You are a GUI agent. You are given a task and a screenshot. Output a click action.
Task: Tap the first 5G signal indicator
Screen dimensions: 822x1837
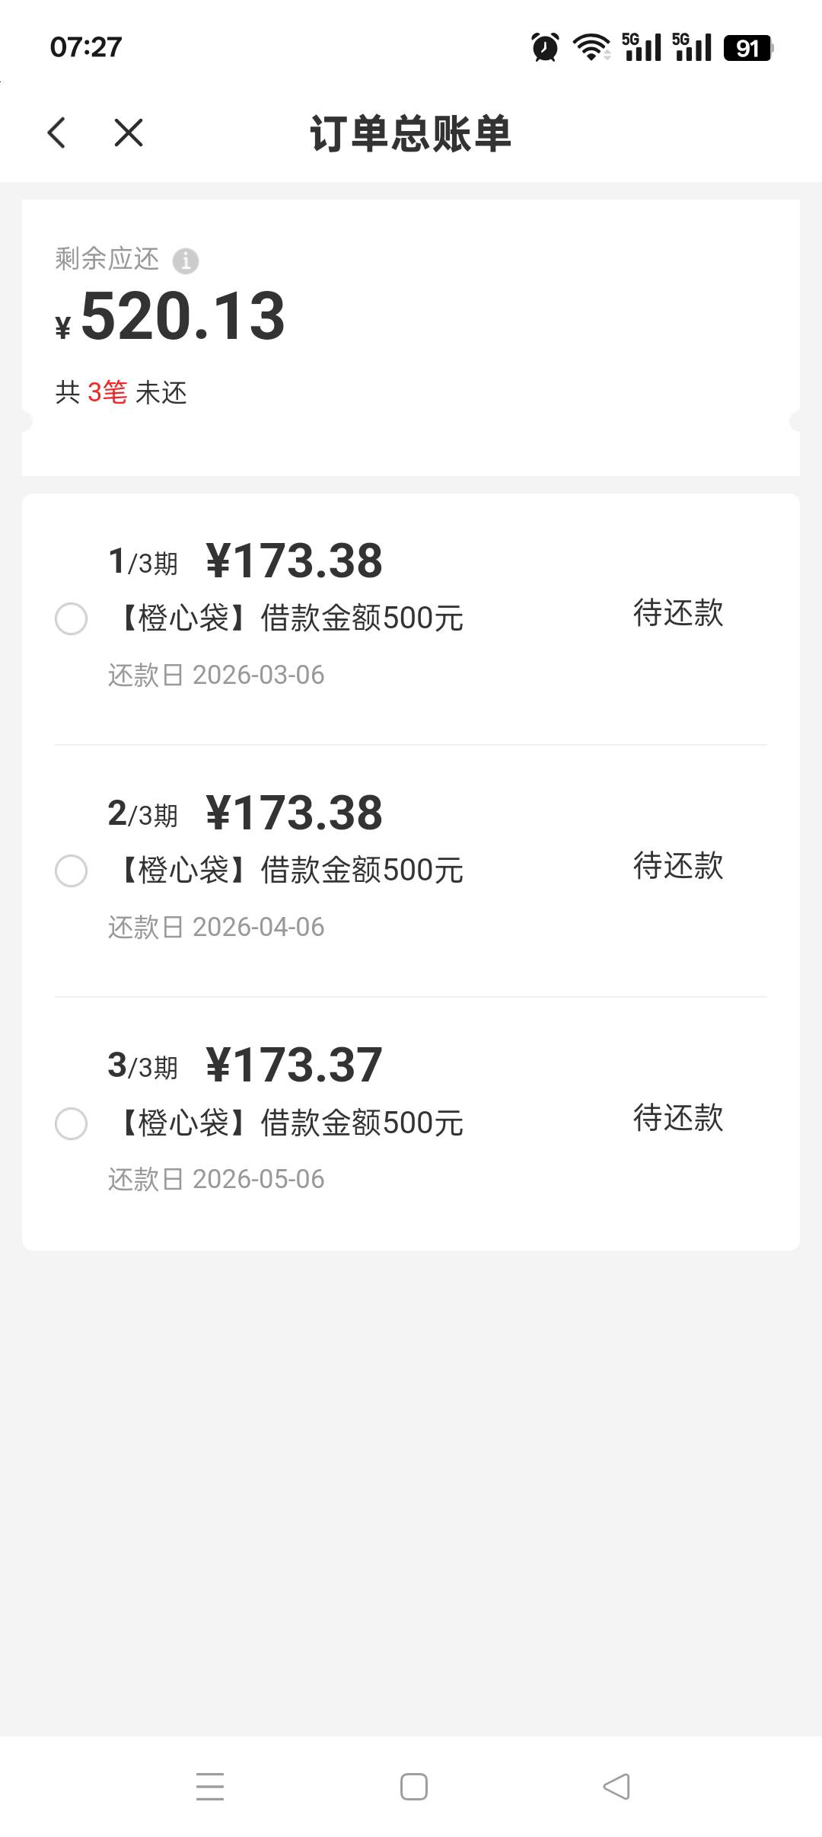point(642,47)
